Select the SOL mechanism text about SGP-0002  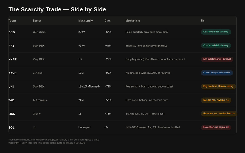coord(153,127)
